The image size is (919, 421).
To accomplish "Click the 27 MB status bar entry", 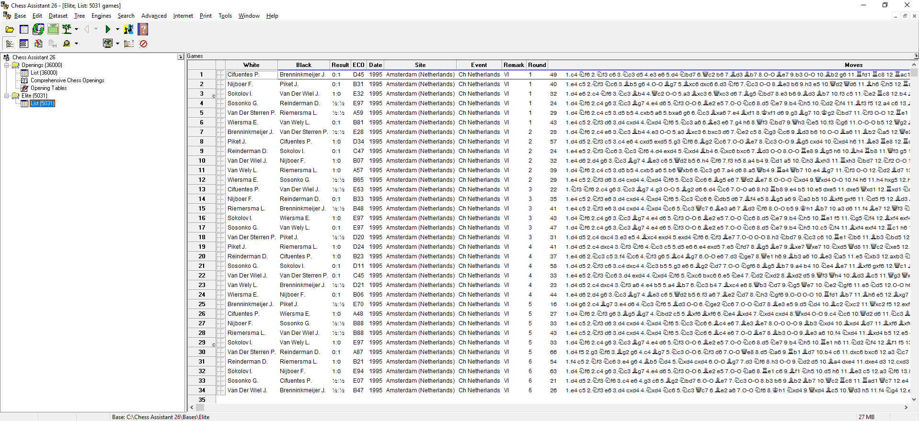I will 866,417.
